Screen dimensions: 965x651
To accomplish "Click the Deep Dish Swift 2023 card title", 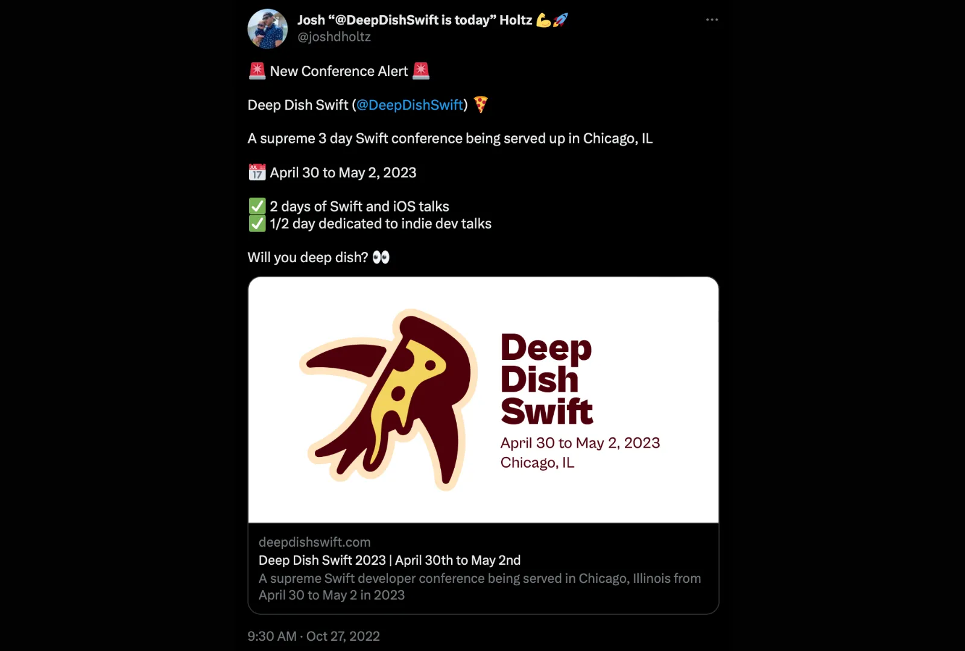I will tap(389, 560).
